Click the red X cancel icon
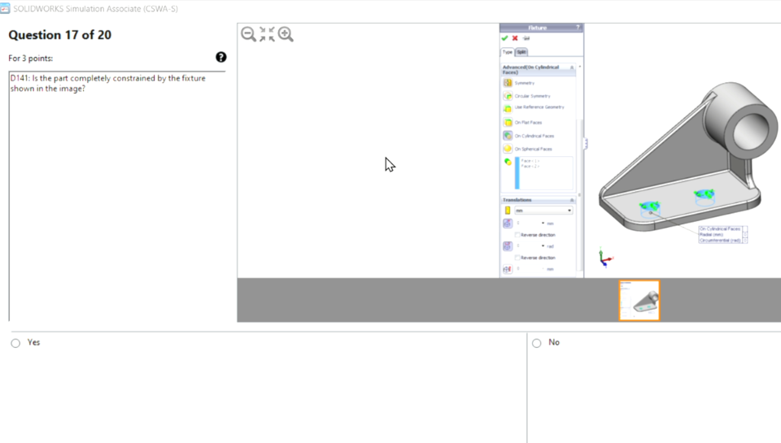Image resolution: width=781 pixels, height=443 pixels. coord(515,38)
